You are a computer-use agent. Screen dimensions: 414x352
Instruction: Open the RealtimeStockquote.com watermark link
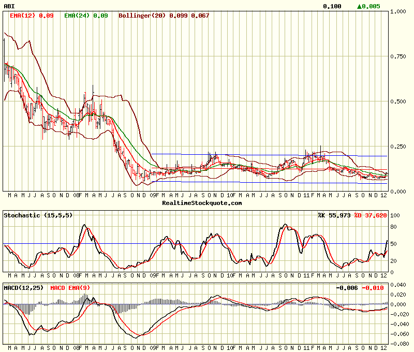pos(202,203)
